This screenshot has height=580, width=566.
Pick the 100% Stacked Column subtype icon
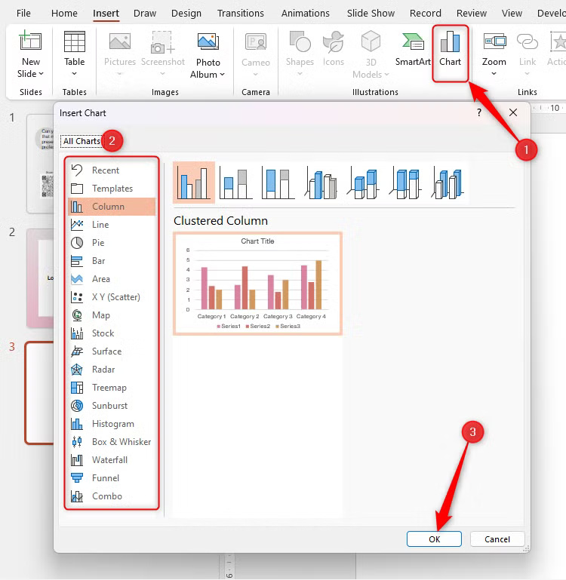pyautogui.click(x=278, y=183)
